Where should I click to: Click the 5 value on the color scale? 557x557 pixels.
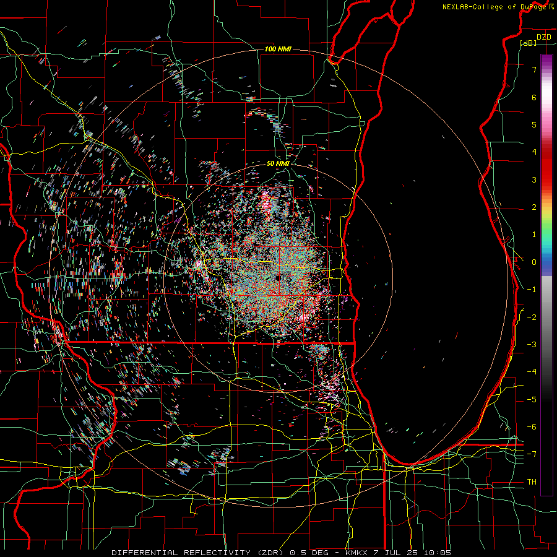[x=534, y=124]
